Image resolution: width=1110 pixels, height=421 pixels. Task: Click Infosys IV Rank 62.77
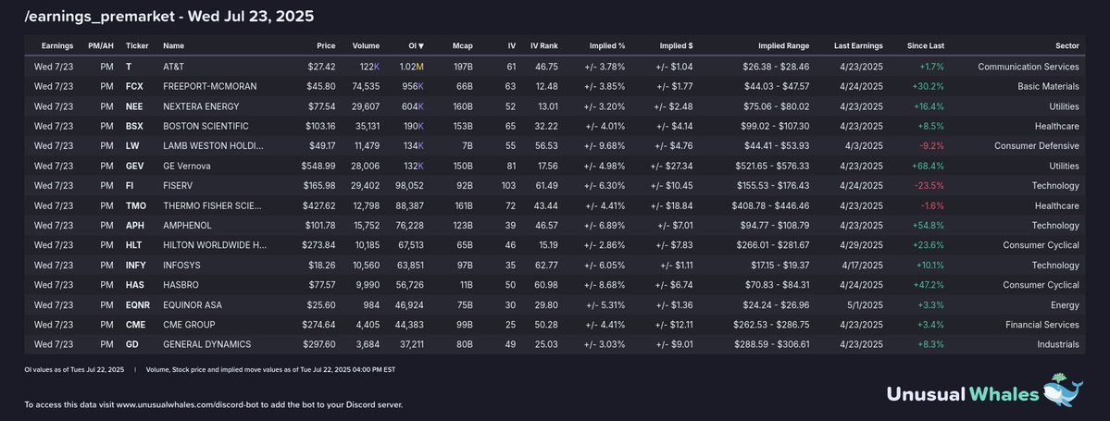point(546,266)
